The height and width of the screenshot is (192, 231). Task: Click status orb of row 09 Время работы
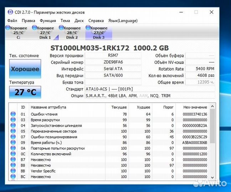[13, 143]
